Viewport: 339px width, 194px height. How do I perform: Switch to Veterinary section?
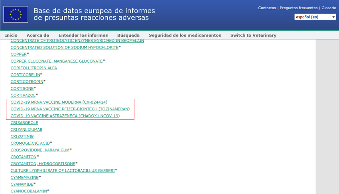point(253,35)
